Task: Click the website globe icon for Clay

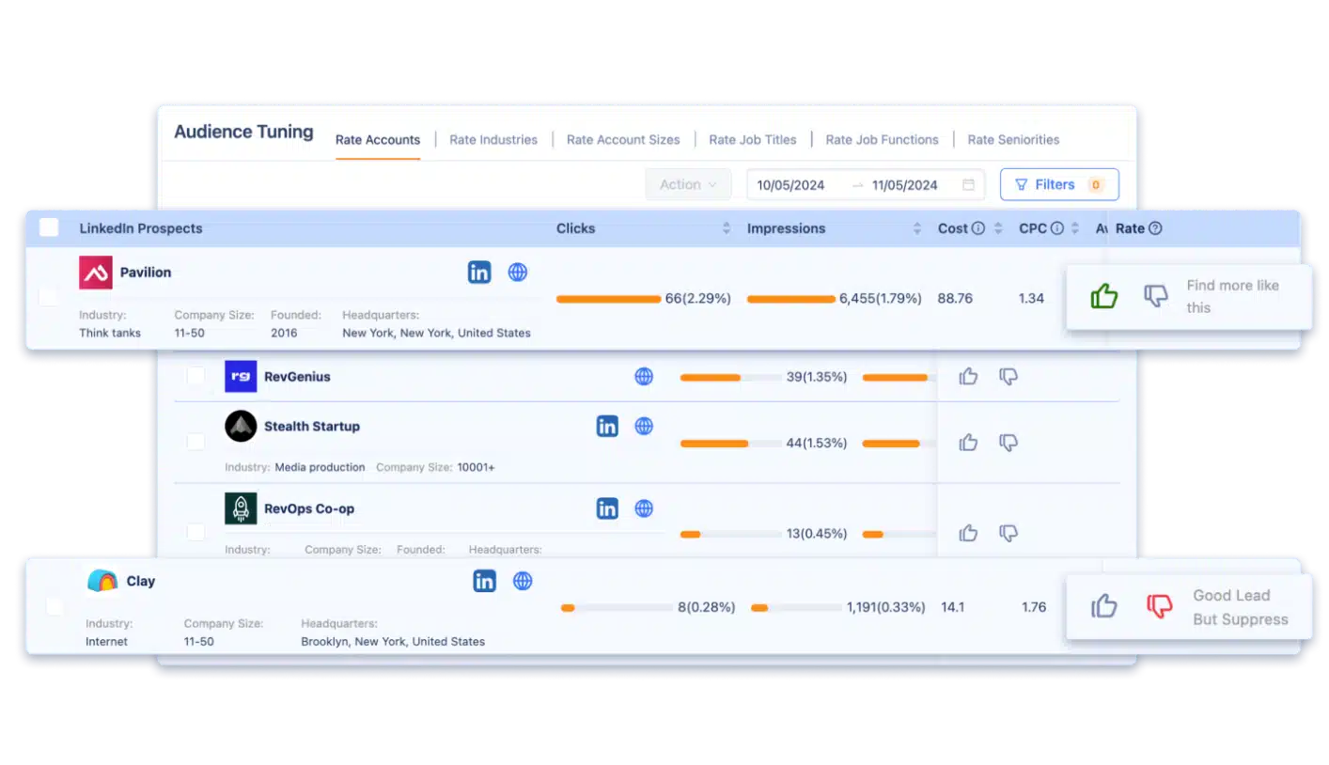Action: click(523, 581)
